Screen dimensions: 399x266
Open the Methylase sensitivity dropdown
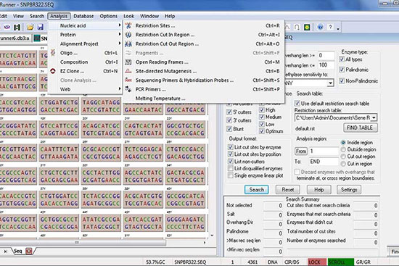tap(330, 83)
